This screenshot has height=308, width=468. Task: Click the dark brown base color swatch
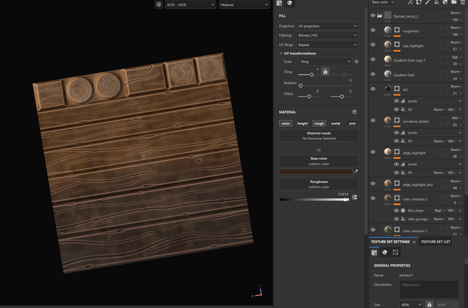(315, 172)
